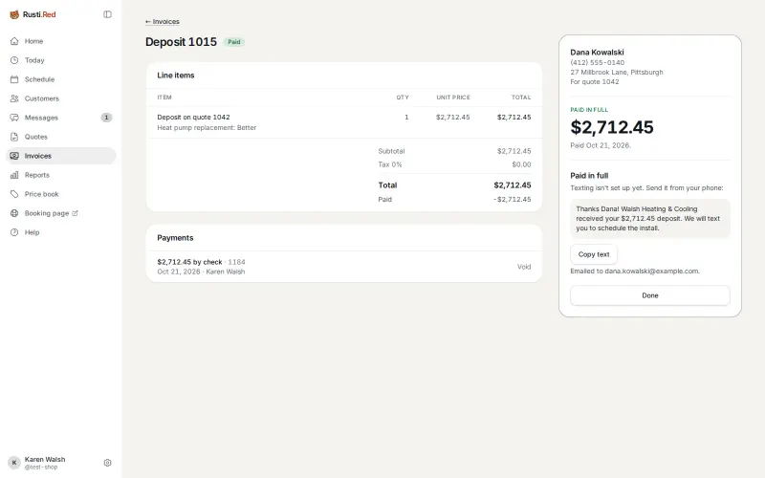Click 'Heat pump replacement: Better' description
Viewport: 765px width, 478px height.
(207, 128)
